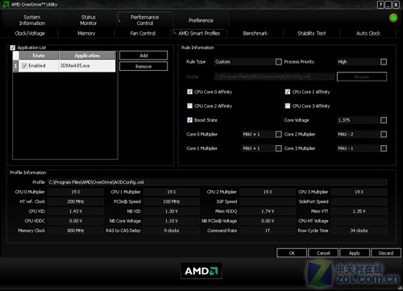403x291 pixels.
Task: Click the Apply button
Action: pyautogui.click(x=355, y=253)
